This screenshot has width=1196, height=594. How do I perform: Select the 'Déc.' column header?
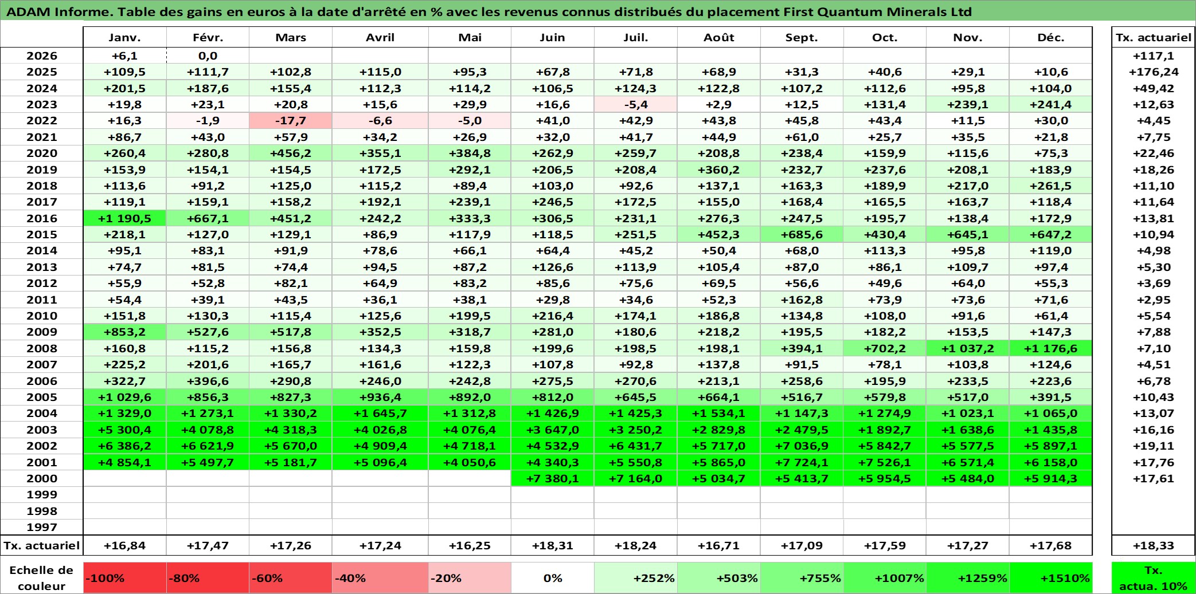pyautogui.click(x=1051, y=37)
